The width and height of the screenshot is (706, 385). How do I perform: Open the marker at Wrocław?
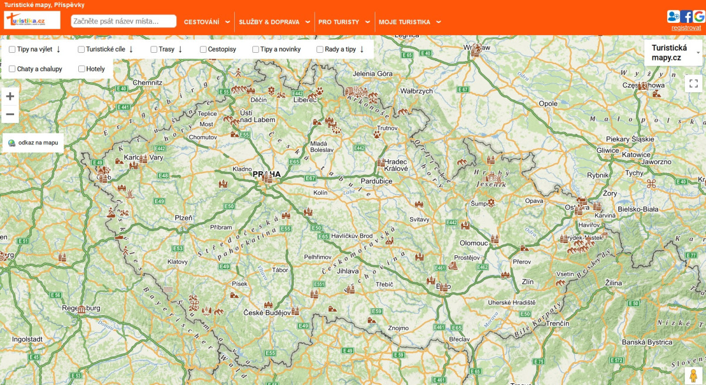point(476,49)
